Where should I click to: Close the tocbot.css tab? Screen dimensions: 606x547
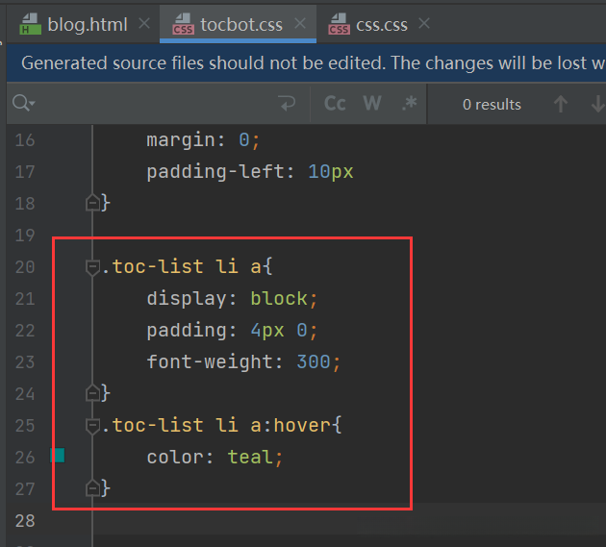tap(300, 24)
